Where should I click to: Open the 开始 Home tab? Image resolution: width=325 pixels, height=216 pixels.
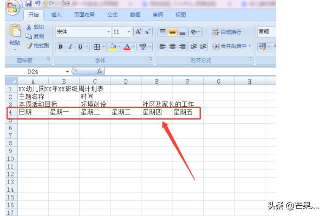point(34,15)
